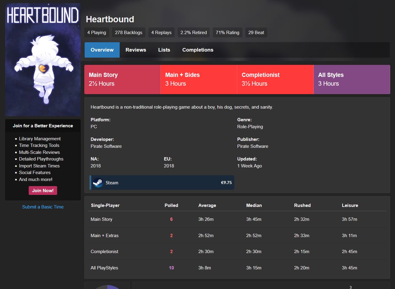Click the Completionist polled count 2
This screenshot has height=289, width=395.
171,252
